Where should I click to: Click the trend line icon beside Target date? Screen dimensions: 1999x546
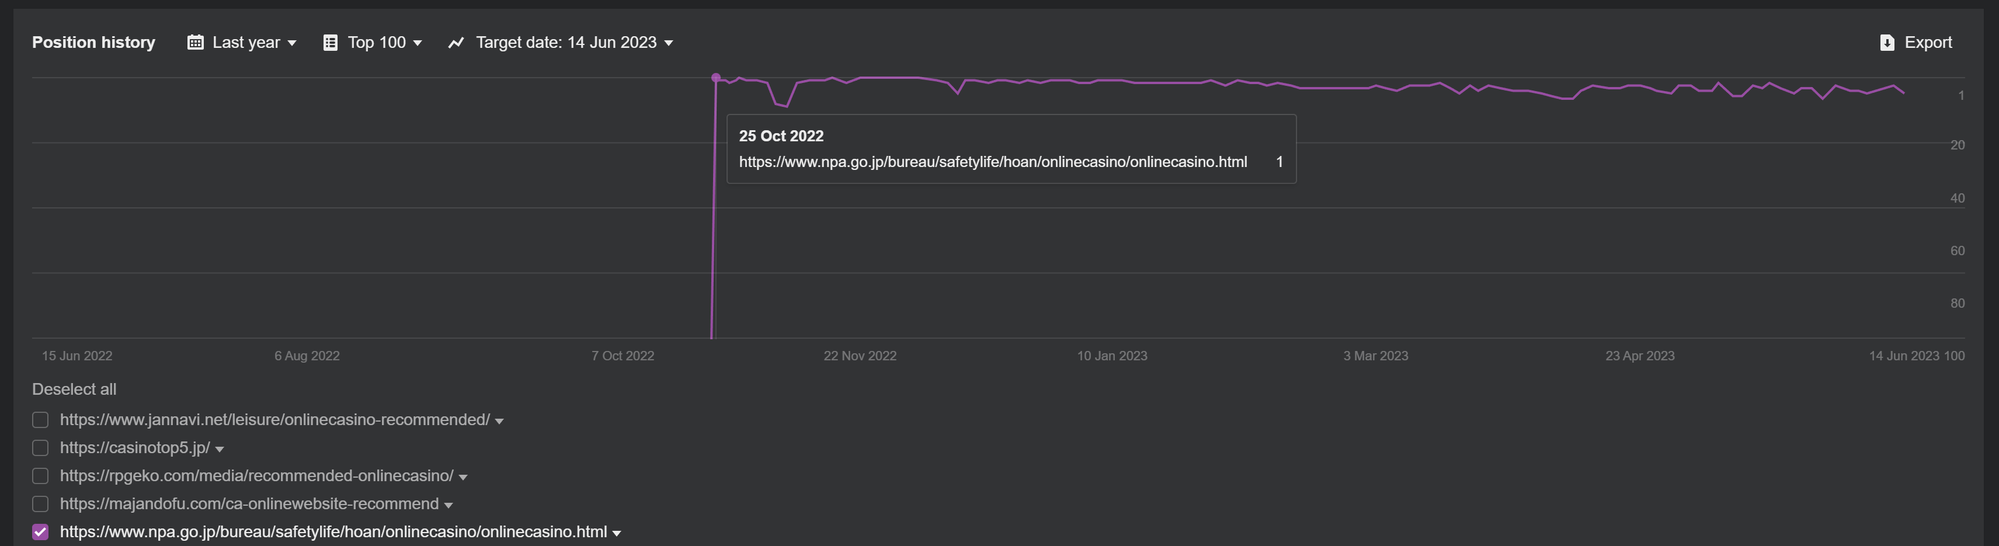pyautogui.click(x=456, y=43)
